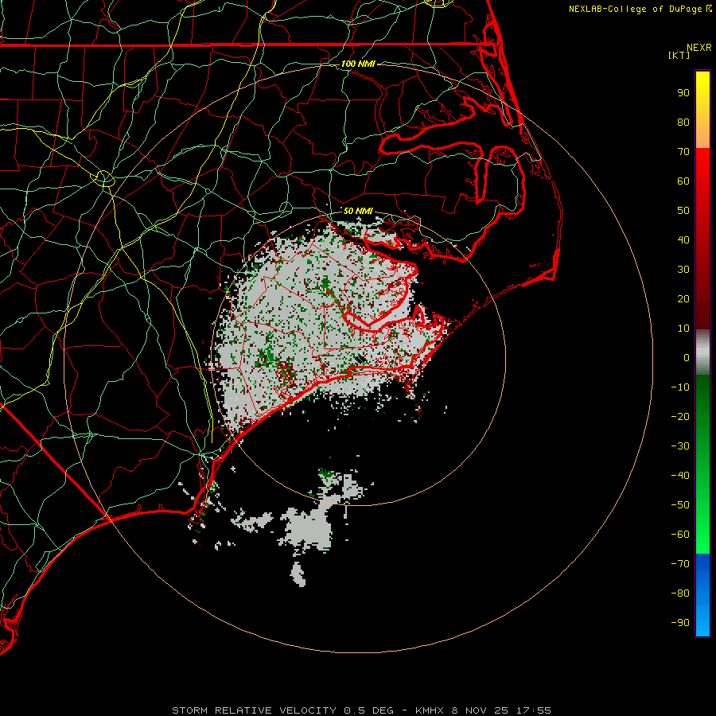Click the Storm Relative Velocity caption at the bottom
Viewport: 716px width, 716px height.
click(361, 710)
